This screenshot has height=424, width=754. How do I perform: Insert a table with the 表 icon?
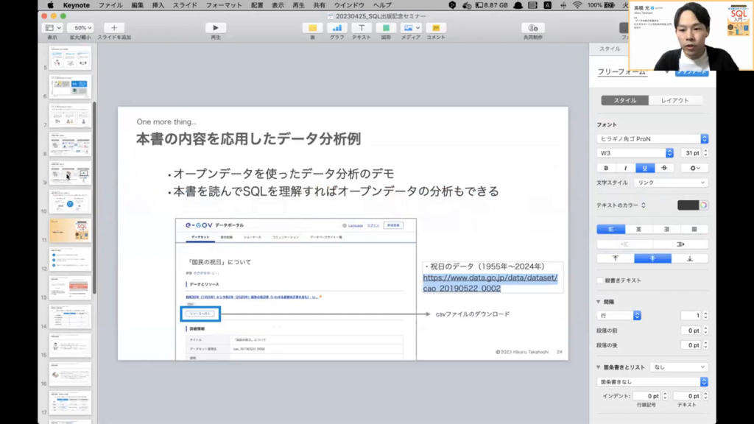tap(312, 28)
